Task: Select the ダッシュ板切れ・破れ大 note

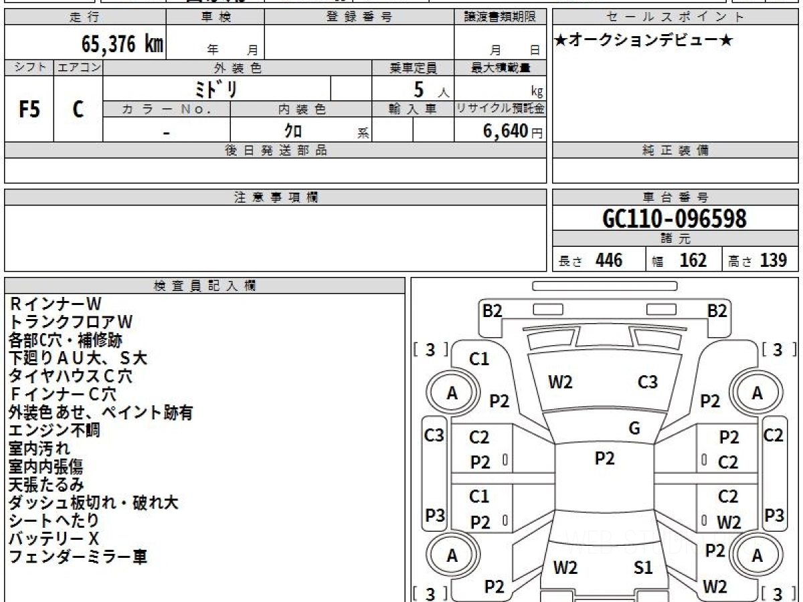Action: [94, 503]
